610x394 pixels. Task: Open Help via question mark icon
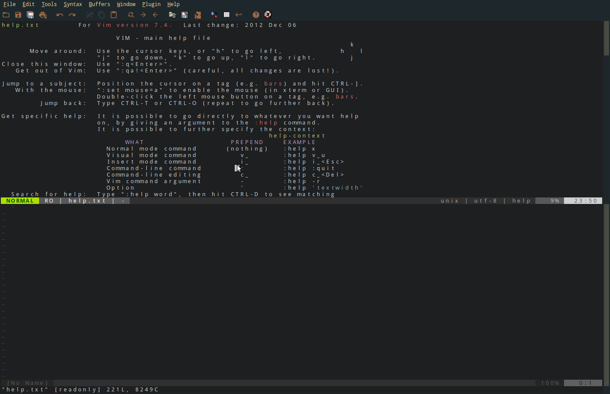256,15
